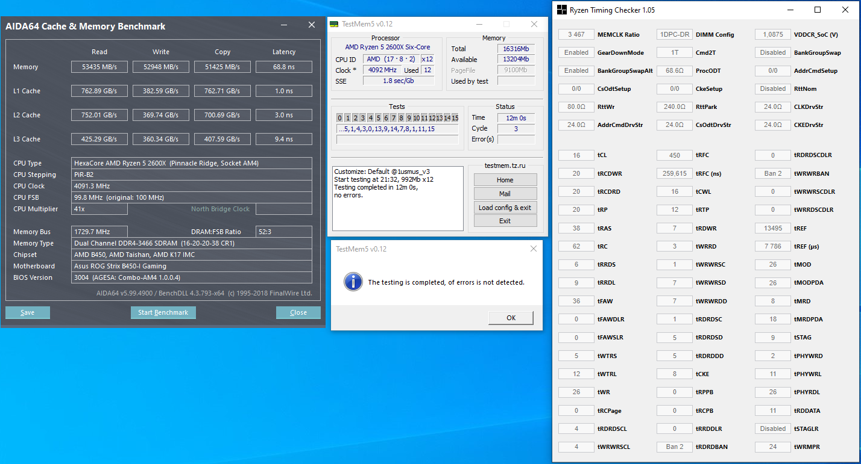Click the Cmd2T 1T value
Screen dimensions: 861x464
click(675, 53)
